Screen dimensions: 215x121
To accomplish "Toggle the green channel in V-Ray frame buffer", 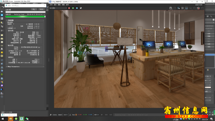I will click(x=73, y=8).
